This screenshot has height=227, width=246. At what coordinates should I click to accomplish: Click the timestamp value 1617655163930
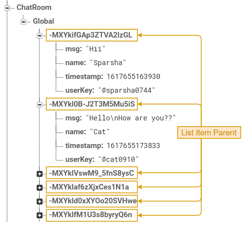(133, 77)
